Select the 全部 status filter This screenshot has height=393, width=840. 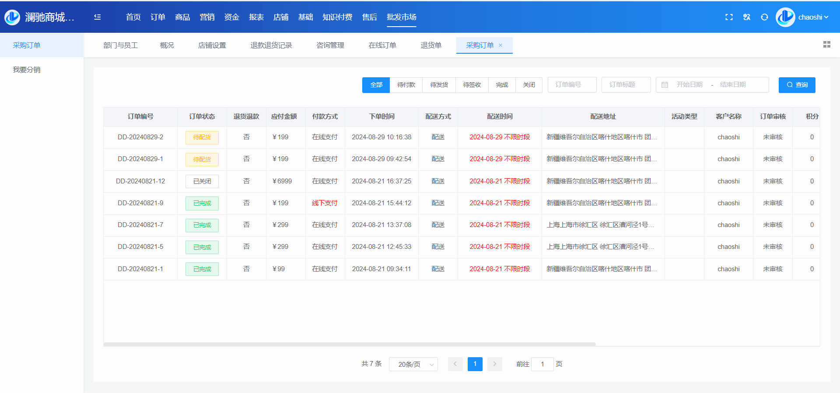376,85
